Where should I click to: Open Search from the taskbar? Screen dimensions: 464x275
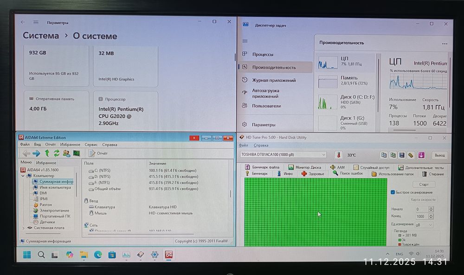coord(41,255)
